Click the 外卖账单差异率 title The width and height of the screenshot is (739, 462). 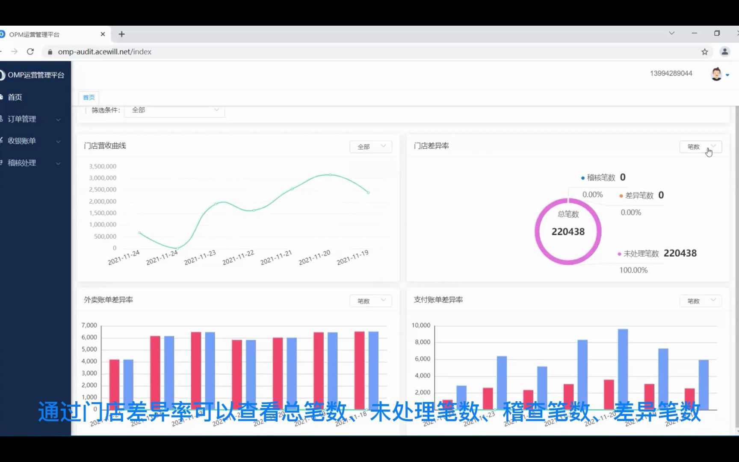(109, 300)
